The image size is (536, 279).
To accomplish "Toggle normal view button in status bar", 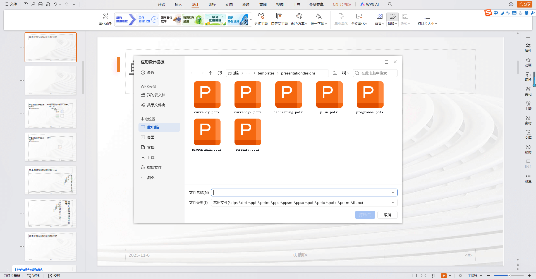I will [x=415, y=276].
